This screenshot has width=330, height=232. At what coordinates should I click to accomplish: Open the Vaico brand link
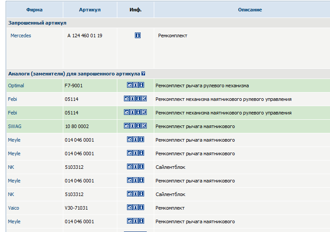point(14,208)
